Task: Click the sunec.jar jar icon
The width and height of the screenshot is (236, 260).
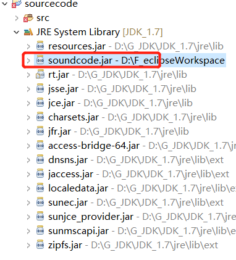Action: coord(40,202)
